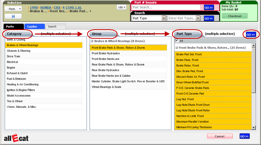Click the GO button beside the Part Type header
This screenshot has width=261, height=145.
251,34
